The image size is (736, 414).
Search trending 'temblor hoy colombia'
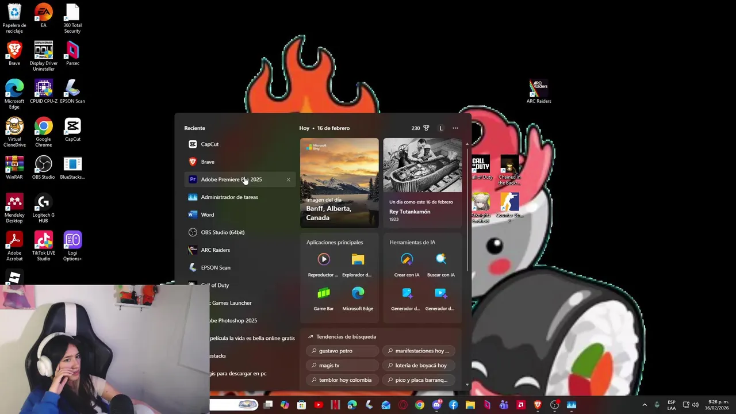pyautogui.click(x=343, y=380)
